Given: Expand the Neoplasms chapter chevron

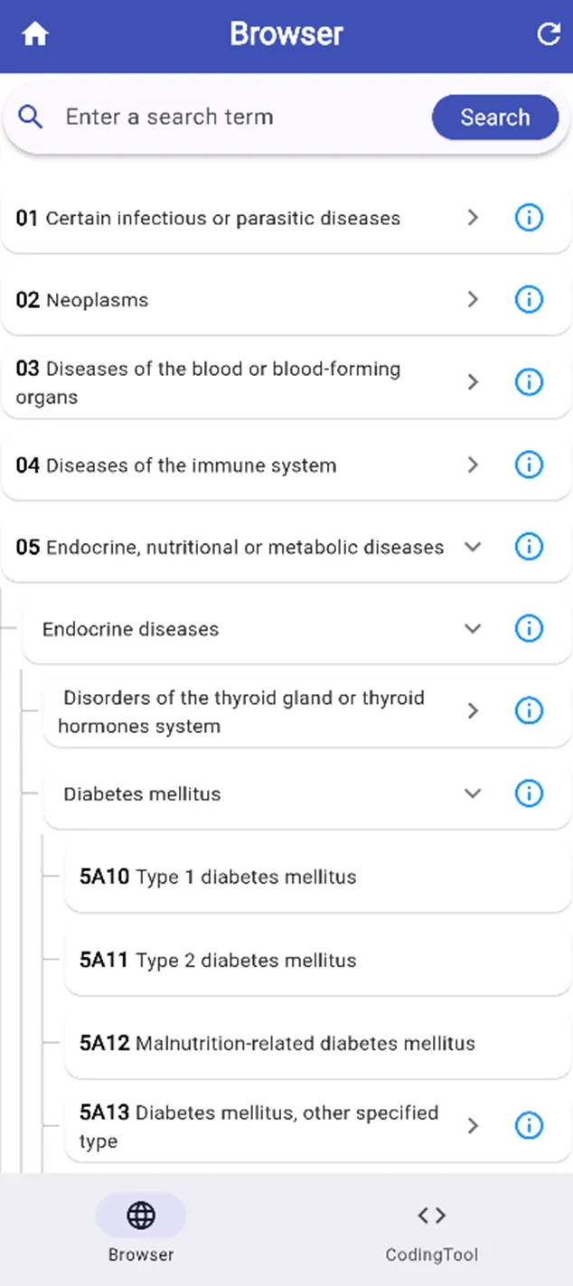Looking at the screenshot, I should point(473,299).
